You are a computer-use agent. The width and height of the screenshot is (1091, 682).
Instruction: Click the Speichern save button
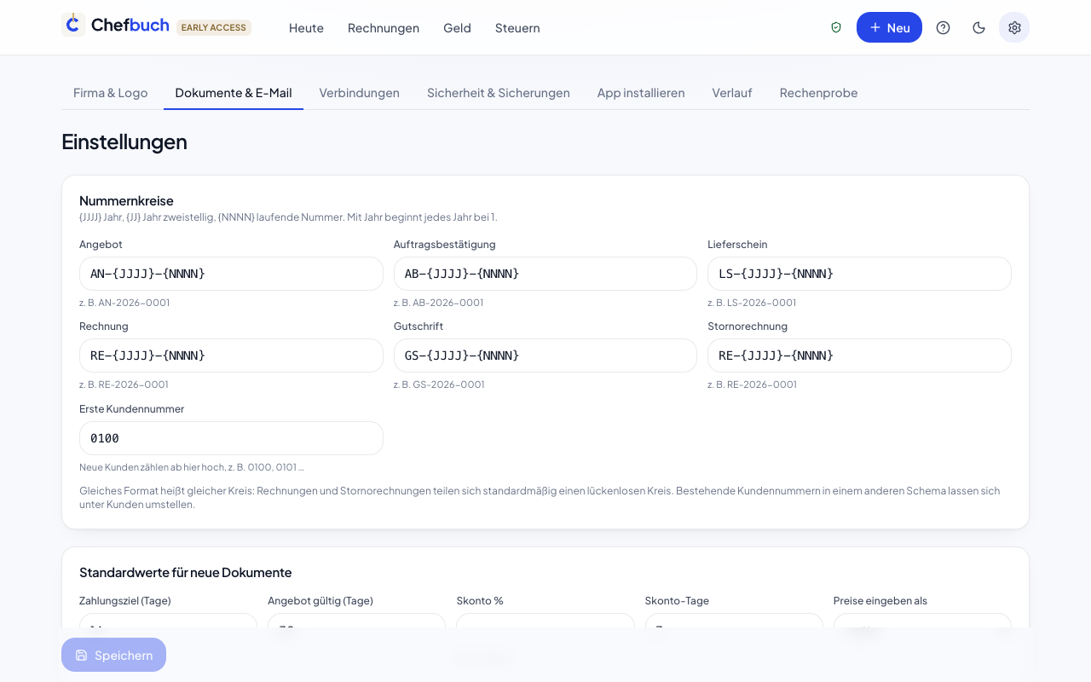click(113, 655)
